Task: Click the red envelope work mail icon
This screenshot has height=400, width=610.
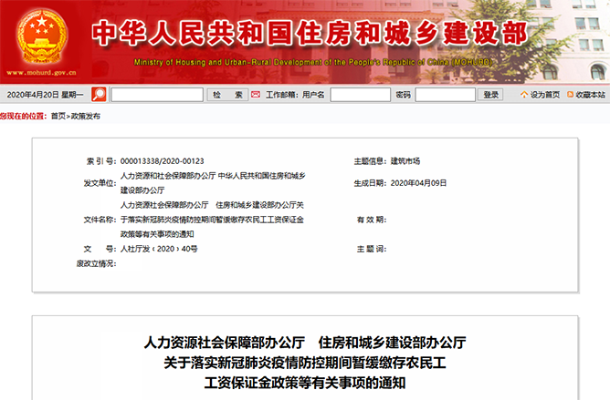Action: [x=256, y=95]
